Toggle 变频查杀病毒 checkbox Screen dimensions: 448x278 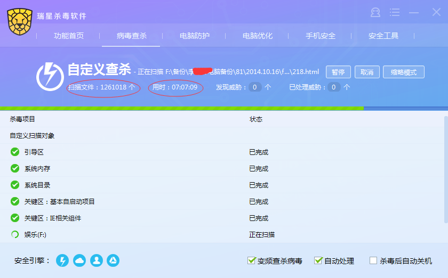[x=251, y=260]
